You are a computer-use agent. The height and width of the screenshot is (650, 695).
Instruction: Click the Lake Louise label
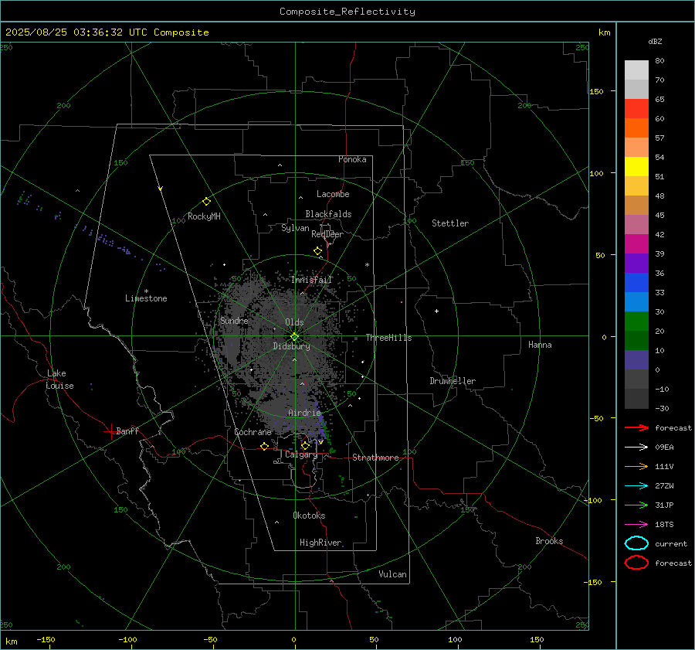59,379
